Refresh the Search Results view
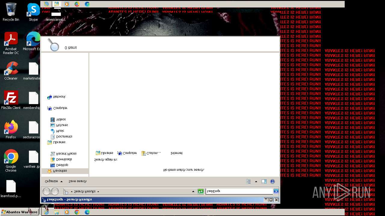 coord(201,191)
